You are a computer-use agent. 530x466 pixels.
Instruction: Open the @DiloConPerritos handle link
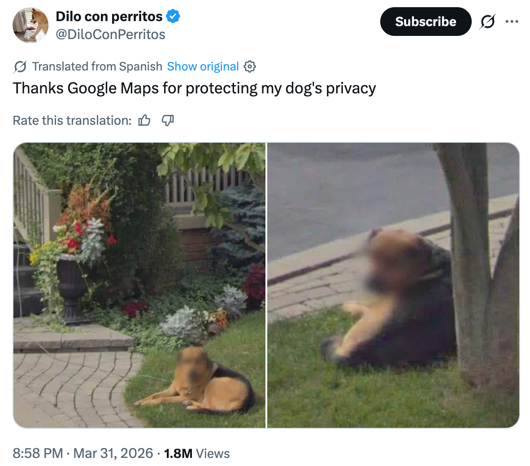(110, 35)
